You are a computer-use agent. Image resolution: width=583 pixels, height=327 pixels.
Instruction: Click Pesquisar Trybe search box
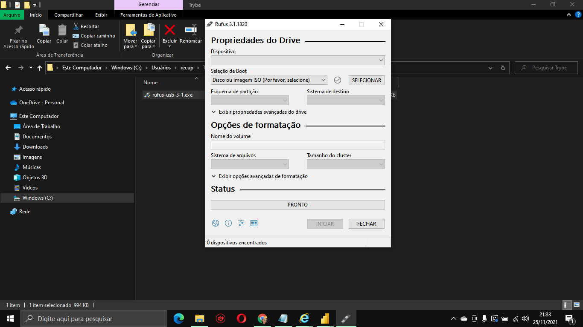point(546,68)
